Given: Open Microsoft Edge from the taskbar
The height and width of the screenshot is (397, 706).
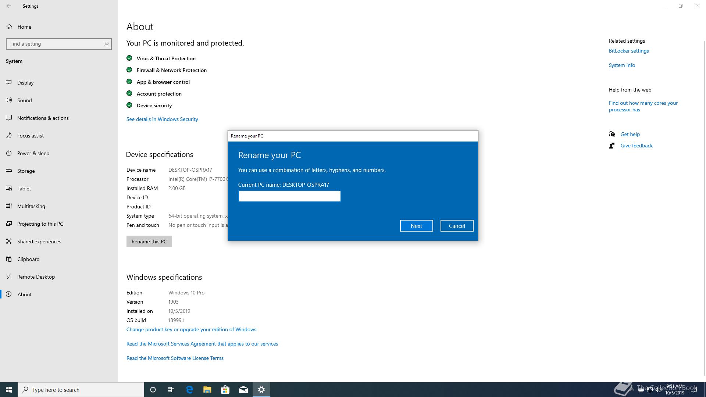Looking at the screenshot, I should tap(189, 390).
